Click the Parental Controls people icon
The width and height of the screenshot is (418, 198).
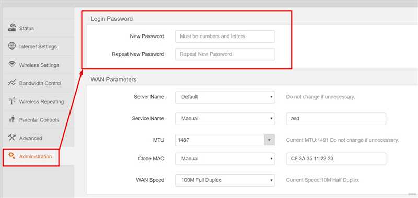pos(12,119)
